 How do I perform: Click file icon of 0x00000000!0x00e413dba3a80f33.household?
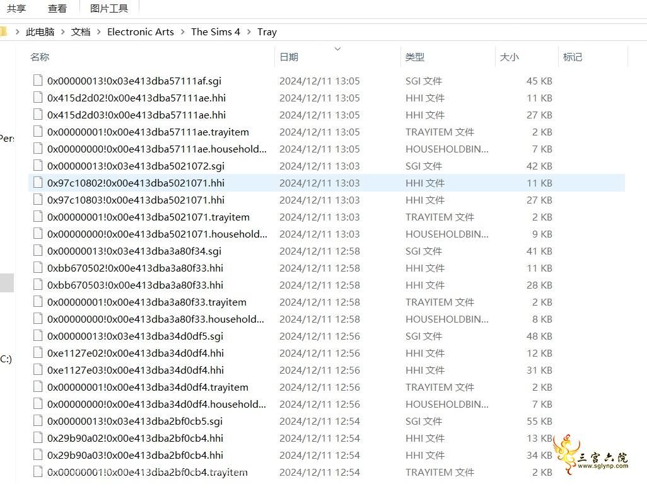pos(38,319)
